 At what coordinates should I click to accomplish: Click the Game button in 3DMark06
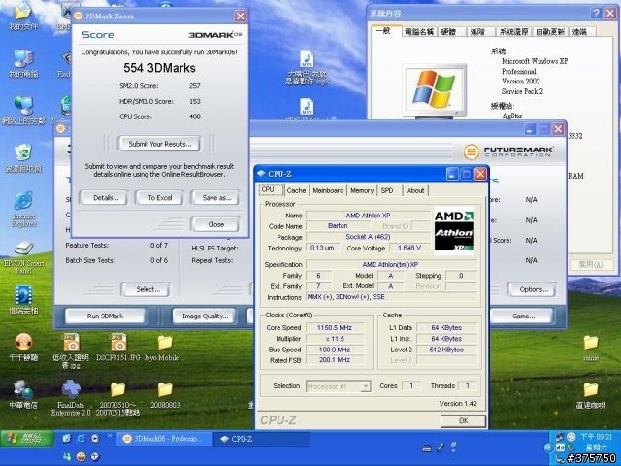click(x=523, y=316)
